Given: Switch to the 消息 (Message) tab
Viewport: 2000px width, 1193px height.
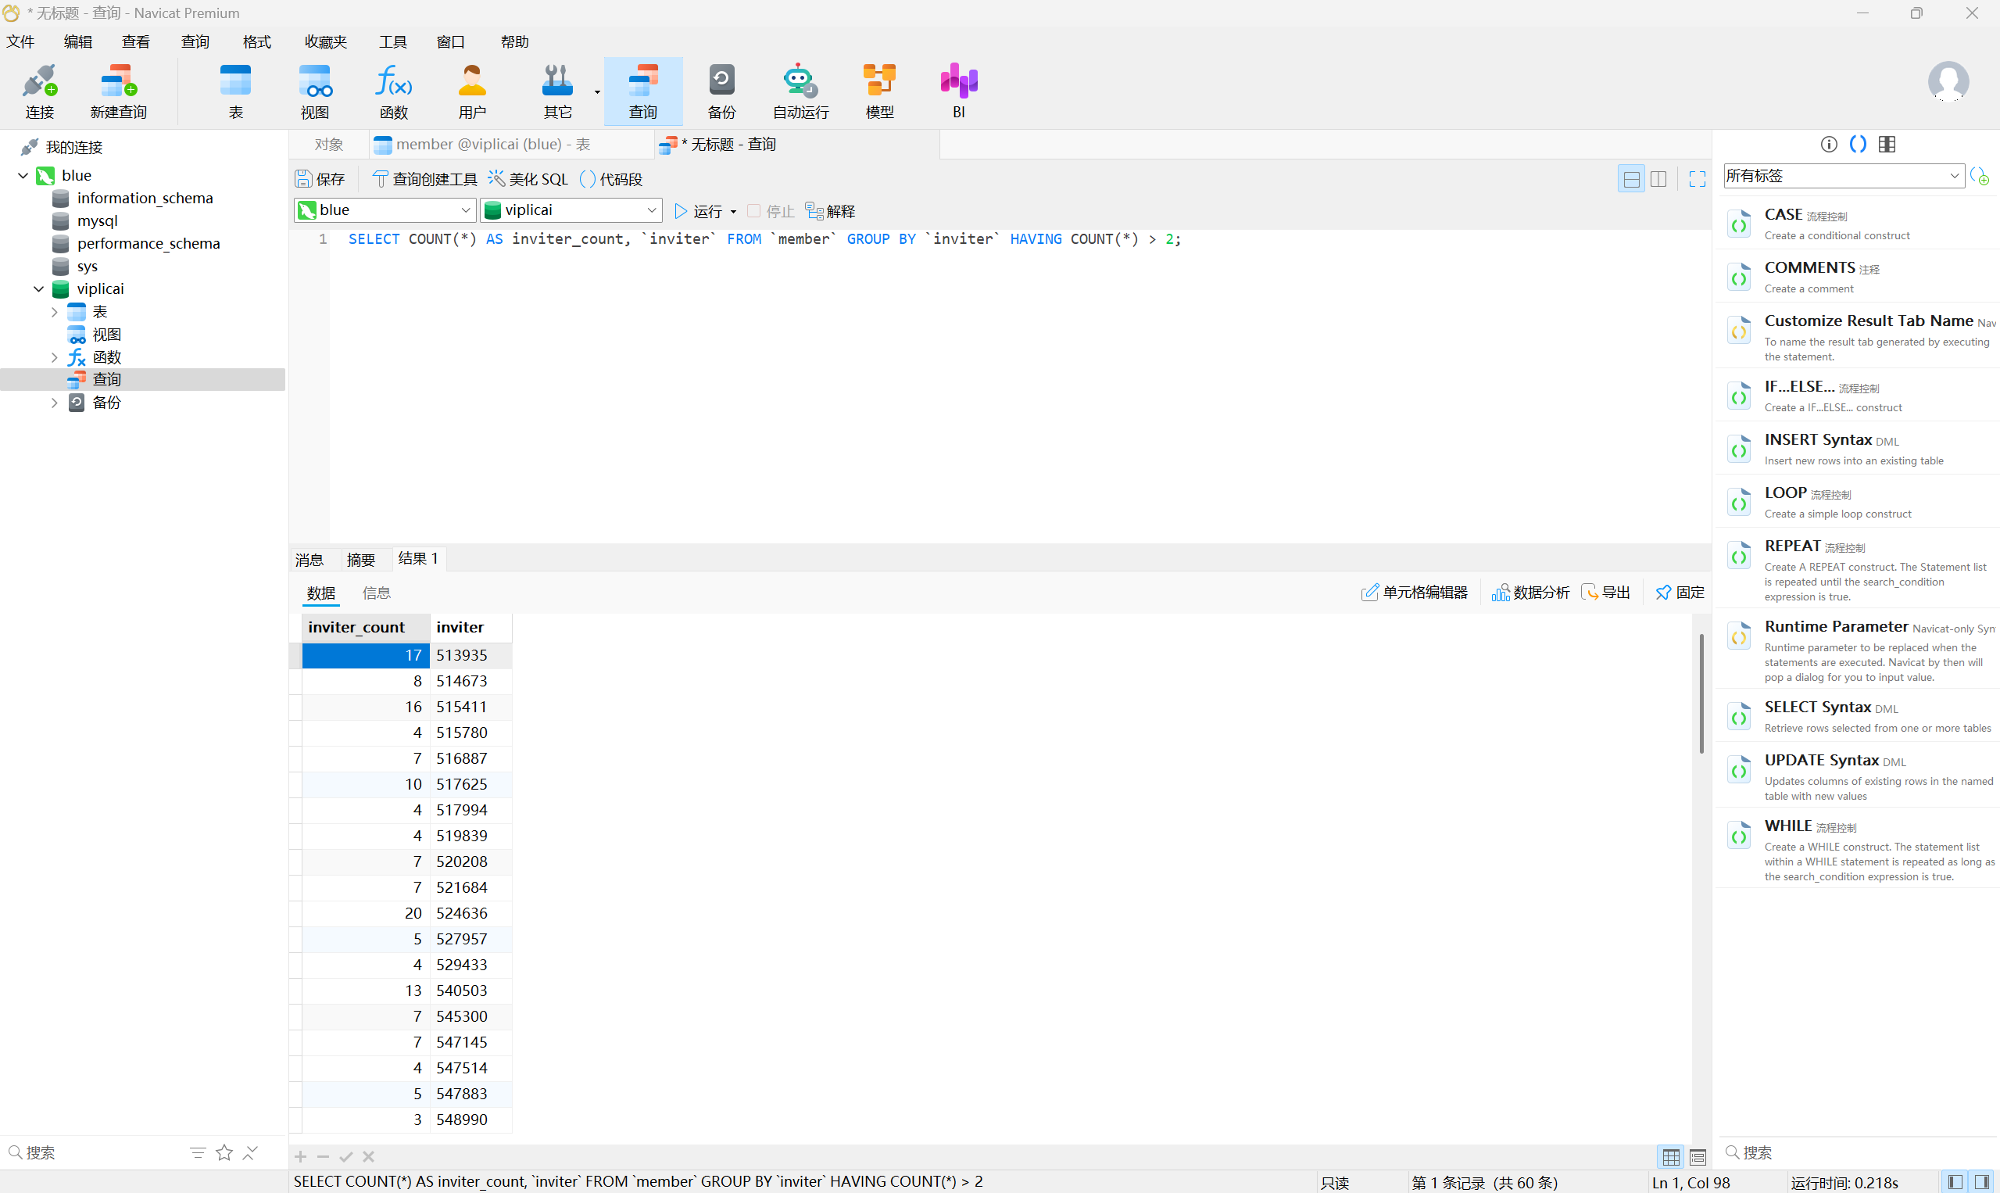Looking at the screenshot, I should pyautogui.click(x=309, y=560).
